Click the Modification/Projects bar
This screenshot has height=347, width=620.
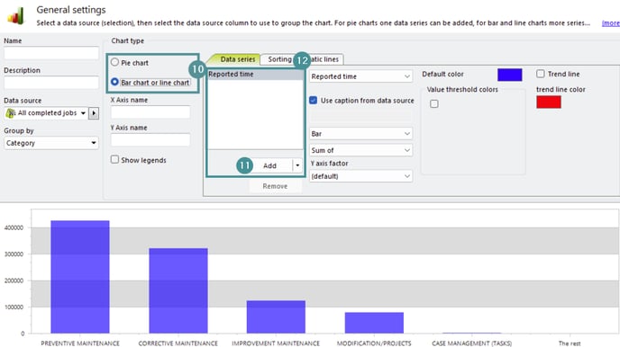(x=374, y=323)
